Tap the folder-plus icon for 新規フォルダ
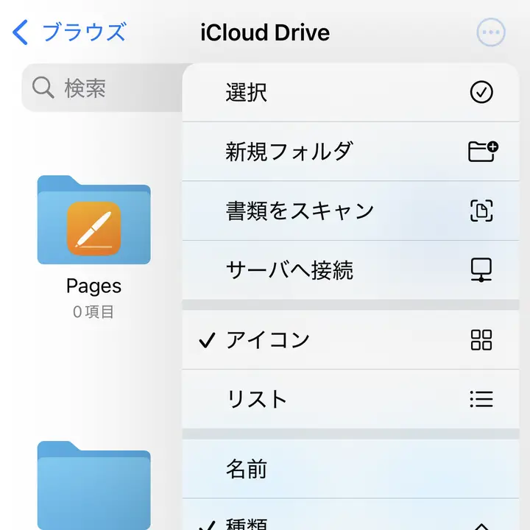Image resolution: width=530 pixels, height=530 pixels. 482,151
